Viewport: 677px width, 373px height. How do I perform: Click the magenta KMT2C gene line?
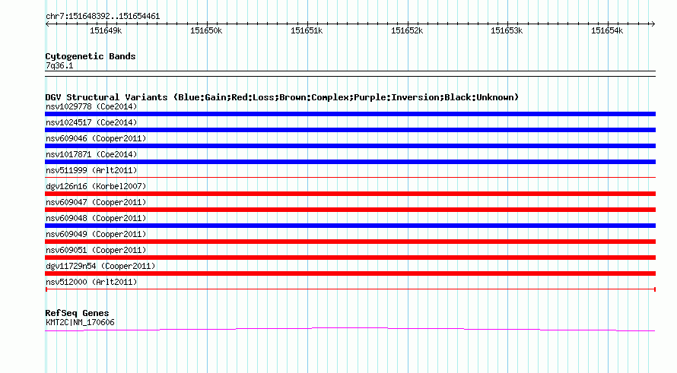(350, 330)
